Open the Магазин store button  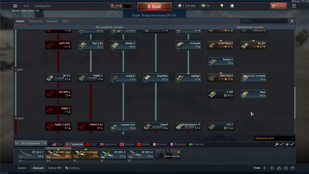[278, 6]
